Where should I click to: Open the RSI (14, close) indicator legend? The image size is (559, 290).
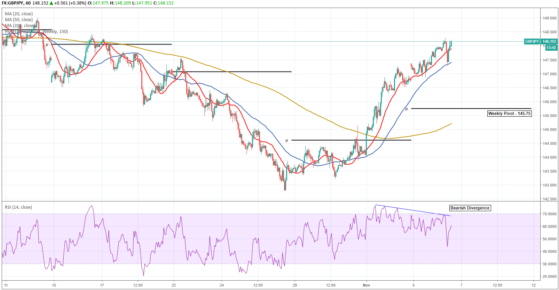[18, 207]
